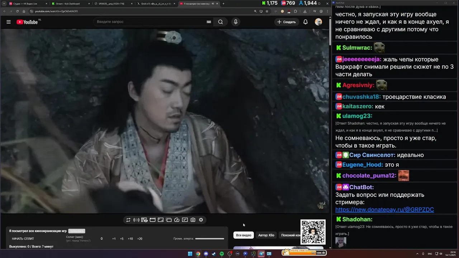Open a new browser tab
Viewport: 459px width, 258px height.
(223, 4)
